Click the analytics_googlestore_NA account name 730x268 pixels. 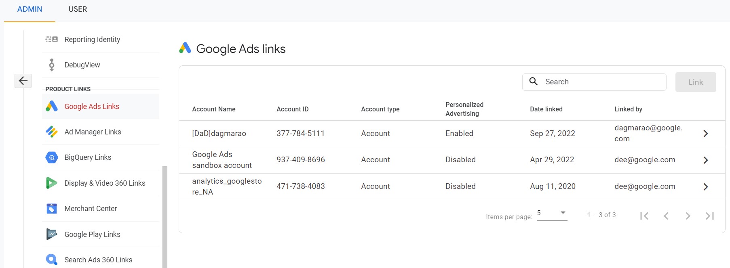click(x=227, y=186)
